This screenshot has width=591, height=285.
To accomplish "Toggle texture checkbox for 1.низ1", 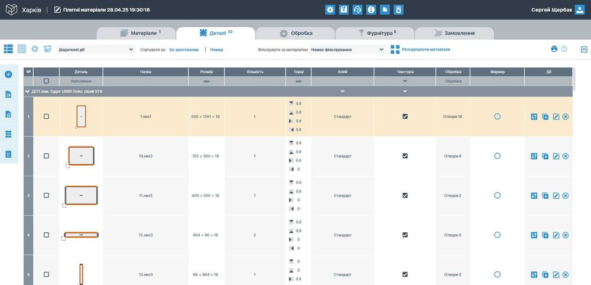I will (x=405, y=116).
